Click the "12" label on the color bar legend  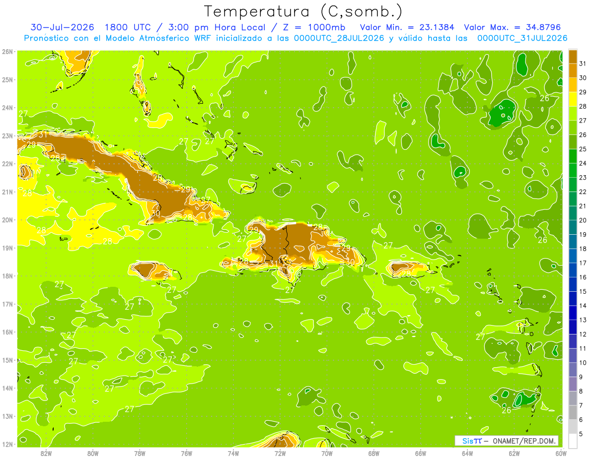click(583, 334)
